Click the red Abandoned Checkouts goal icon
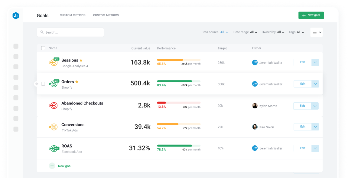Image resolution: width=348 pixels, height=178 pixels. pyautogui.click(x=54, y=105)
